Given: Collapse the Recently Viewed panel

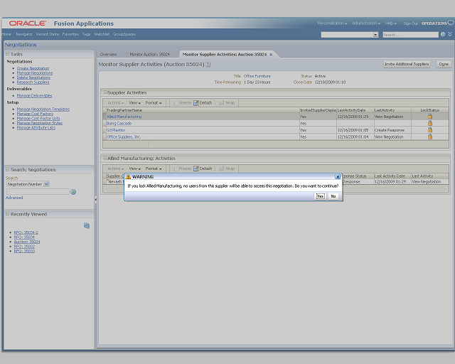Looking at the screenshot, I should pyautogui.click(x=7, y=214).
